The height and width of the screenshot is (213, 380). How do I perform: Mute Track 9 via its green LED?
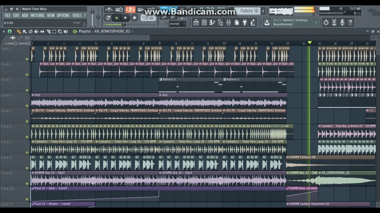pos(27,184)
